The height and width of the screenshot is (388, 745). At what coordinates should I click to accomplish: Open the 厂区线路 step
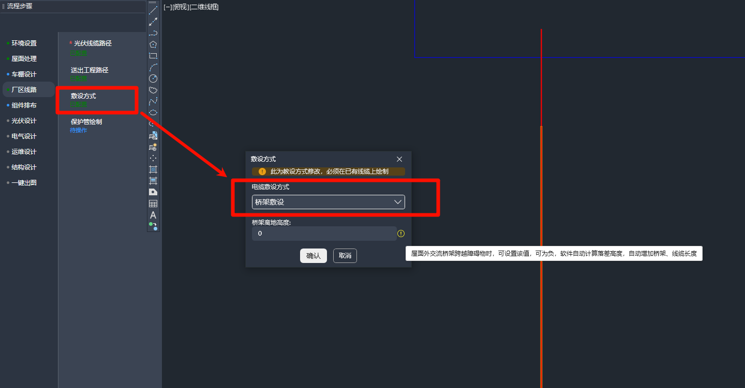click(24, 90)
